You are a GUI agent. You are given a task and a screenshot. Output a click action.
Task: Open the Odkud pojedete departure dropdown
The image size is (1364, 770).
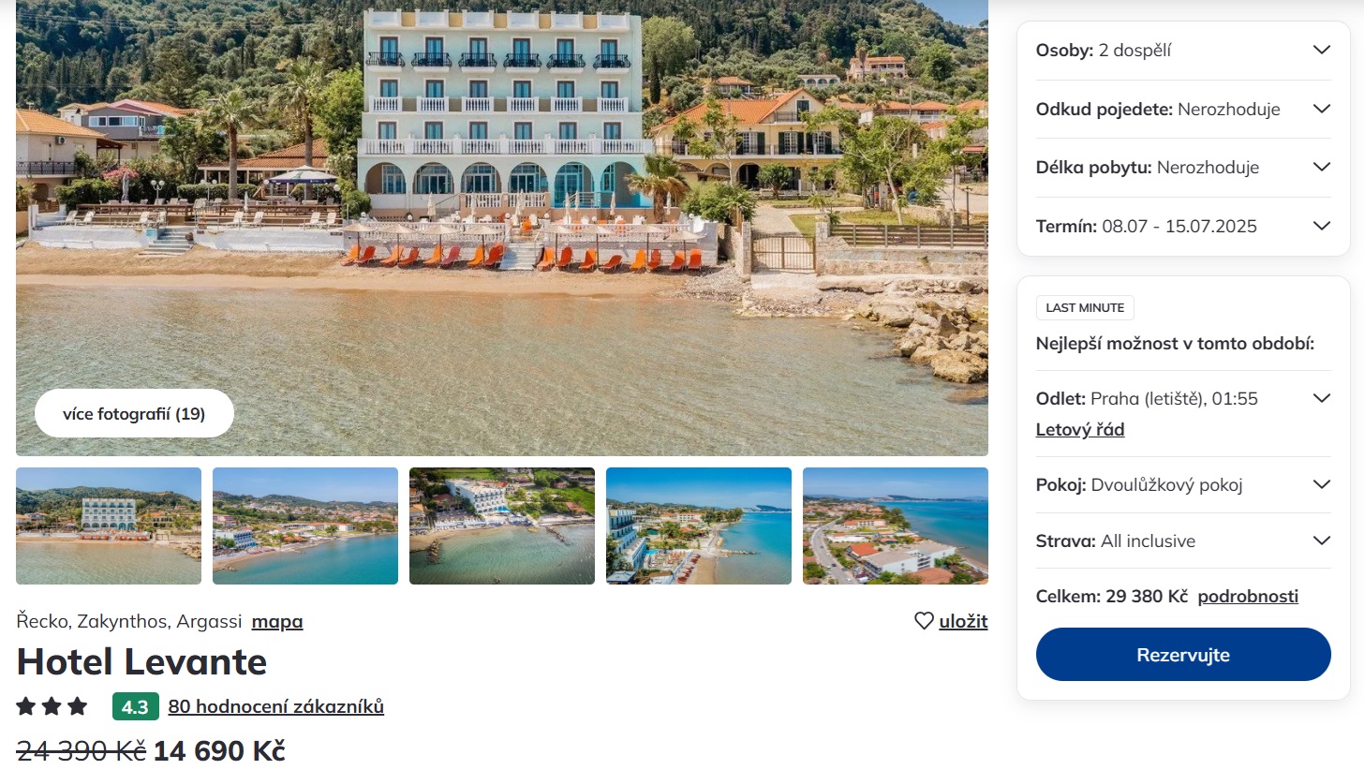(1321, 109)
